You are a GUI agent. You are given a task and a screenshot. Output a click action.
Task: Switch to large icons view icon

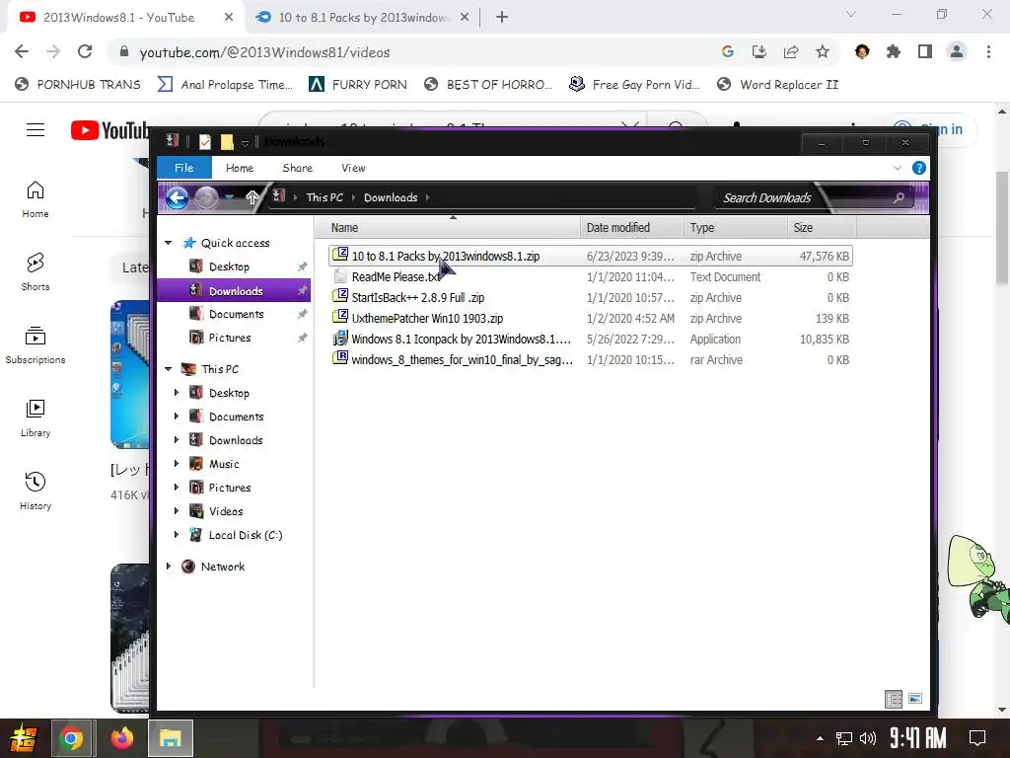click(x=914, y=699)
